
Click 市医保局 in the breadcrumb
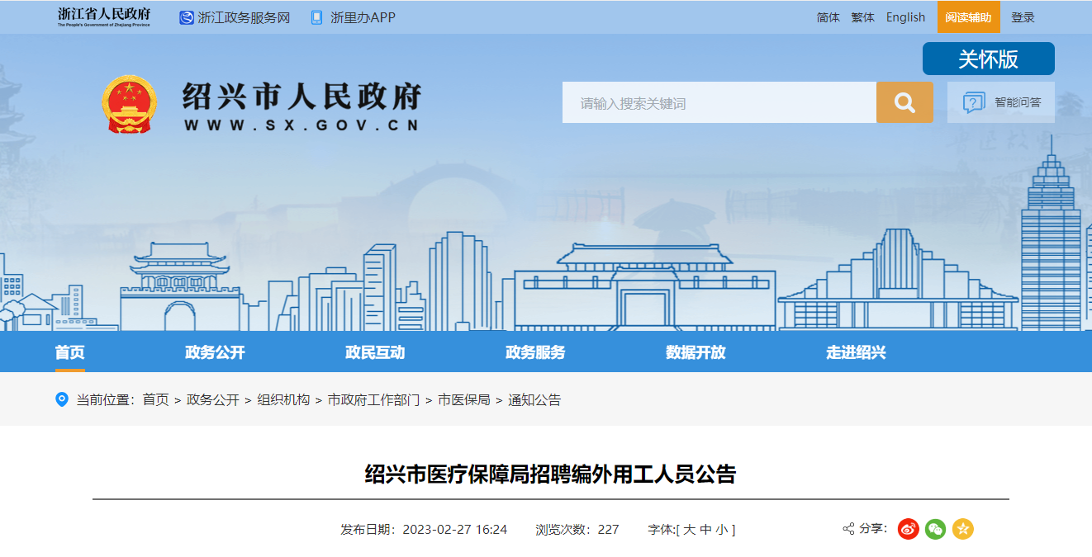pyautogui.click(x=463, y=399)
